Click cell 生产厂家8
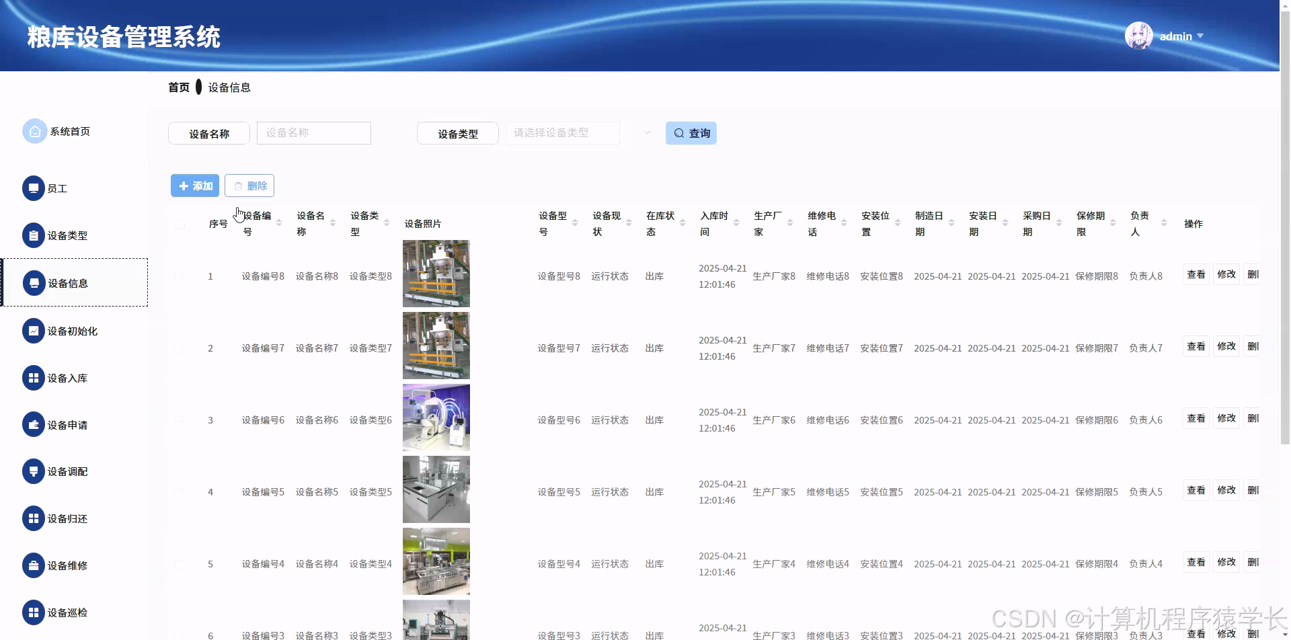 point(774,276)
